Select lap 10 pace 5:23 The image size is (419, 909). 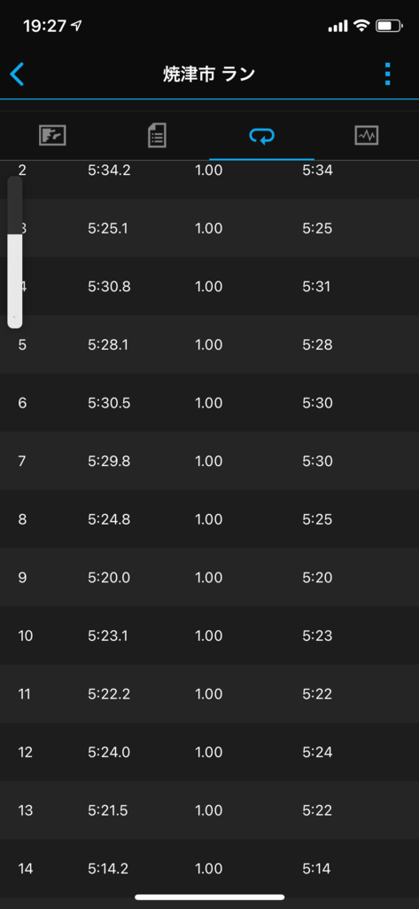(317, 636)
